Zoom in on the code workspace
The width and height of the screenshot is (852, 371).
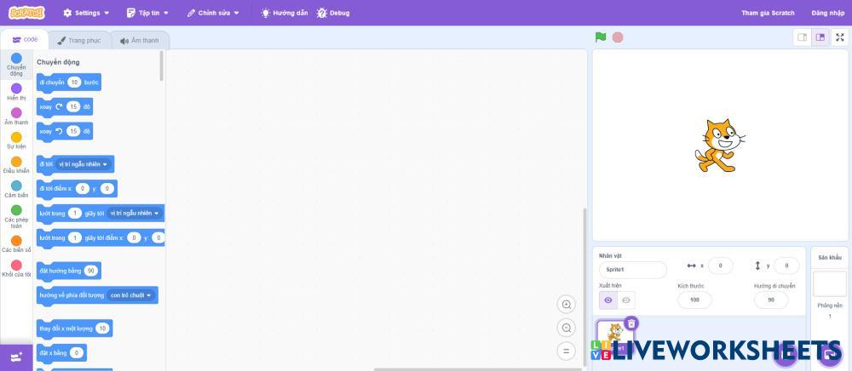(567, 305)
